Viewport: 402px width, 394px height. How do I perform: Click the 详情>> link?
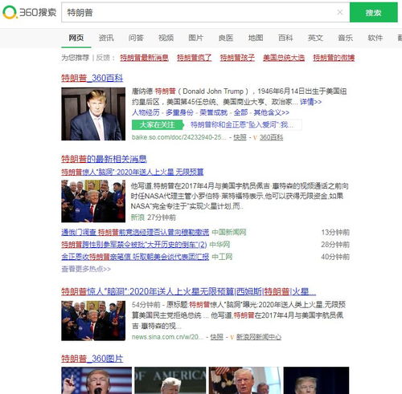[311, 102]
